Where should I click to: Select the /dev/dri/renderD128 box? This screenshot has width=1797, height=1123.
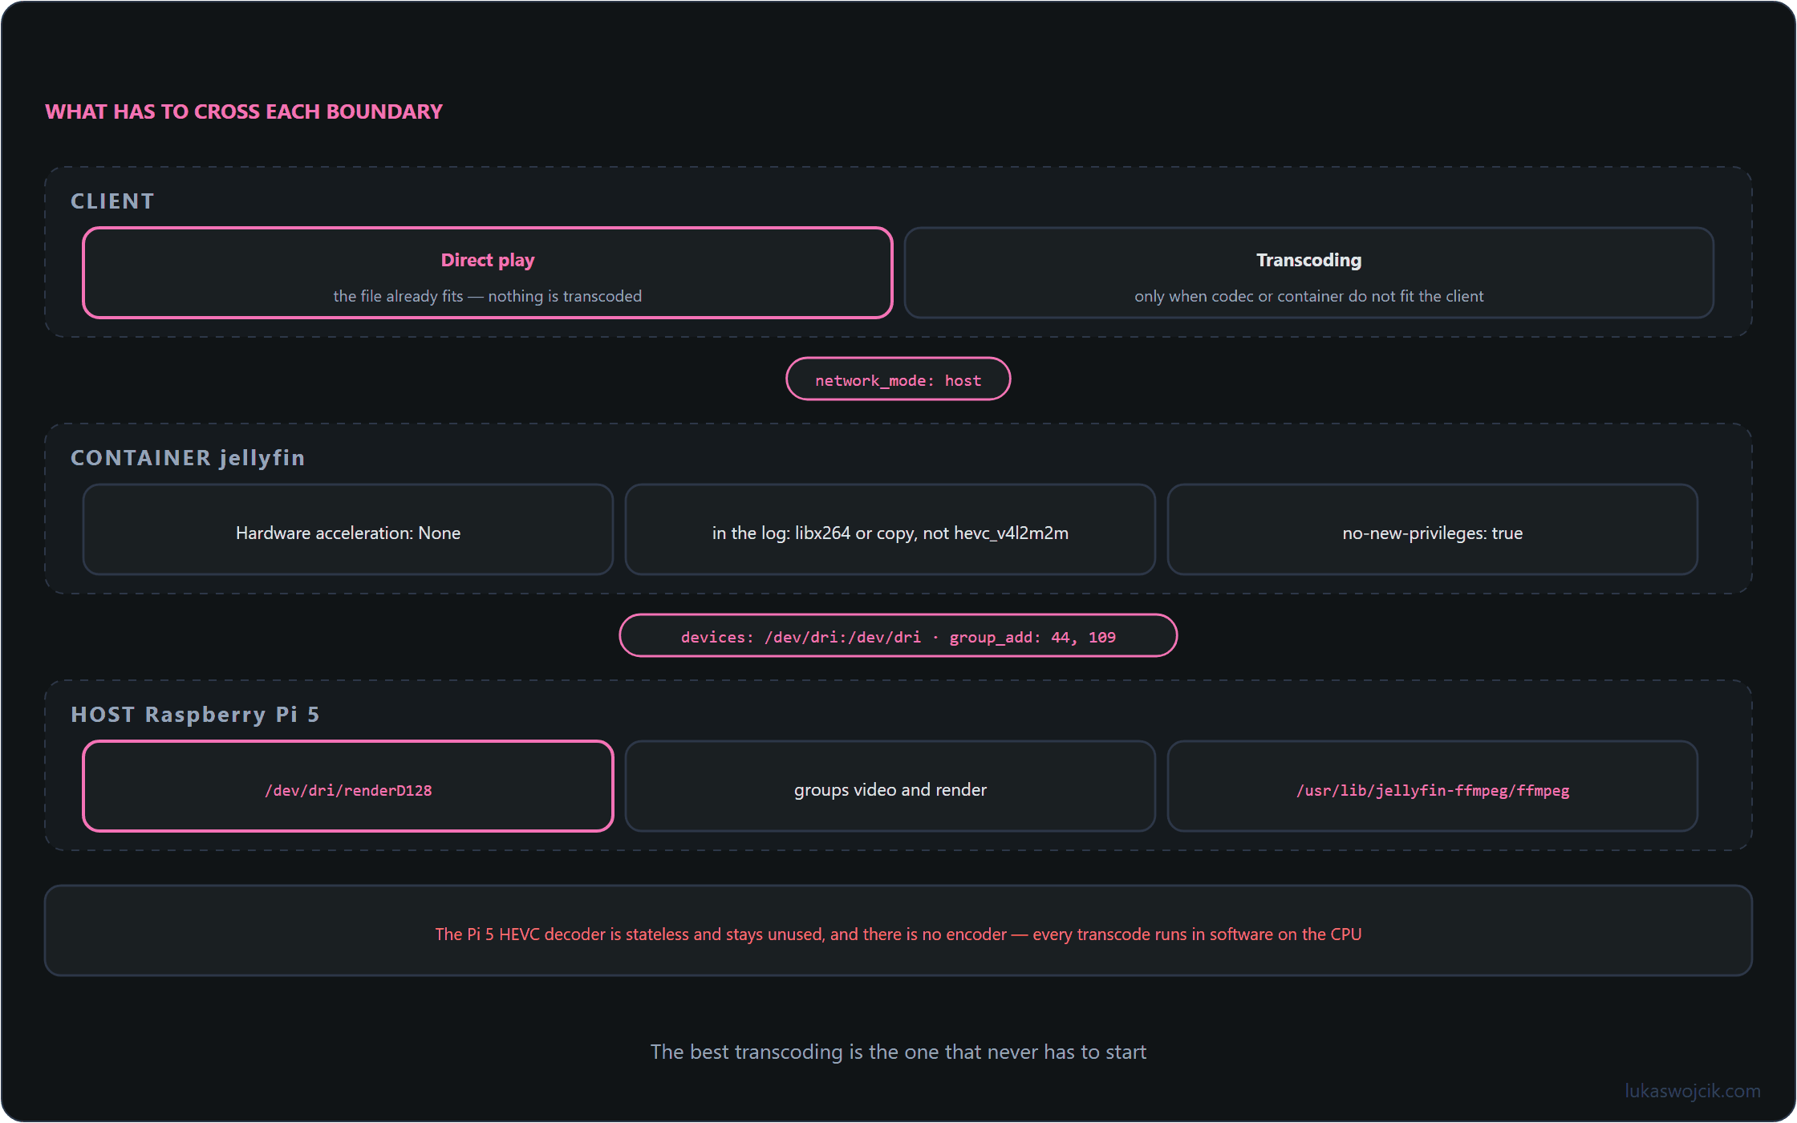tap(348, 786)
